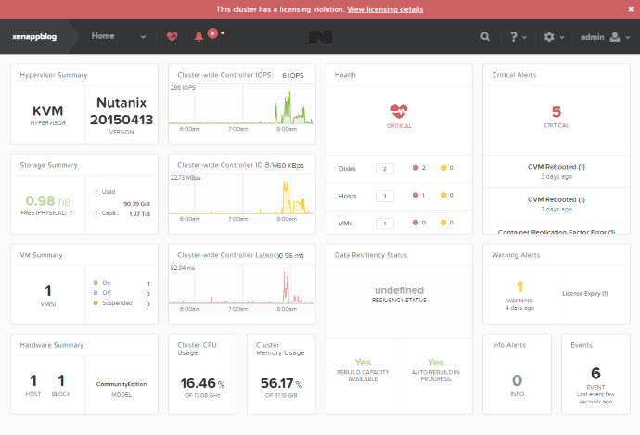Click the yellow warning dot in VMs row
Screen dimensions: 640x435
[x=443, y=223]
